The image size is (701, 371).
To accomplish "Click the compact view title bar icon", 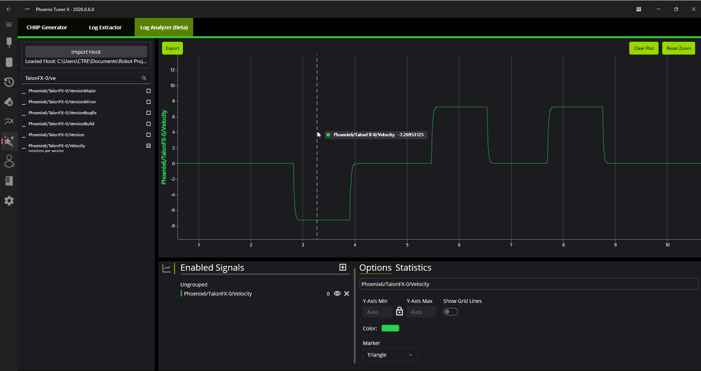I will click(639, 9).
